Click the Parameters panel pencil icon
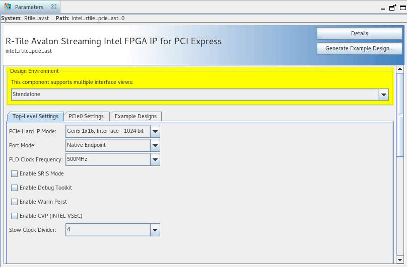Image resolution: width=407 pixels, height=267 pixels. point(8,8)
